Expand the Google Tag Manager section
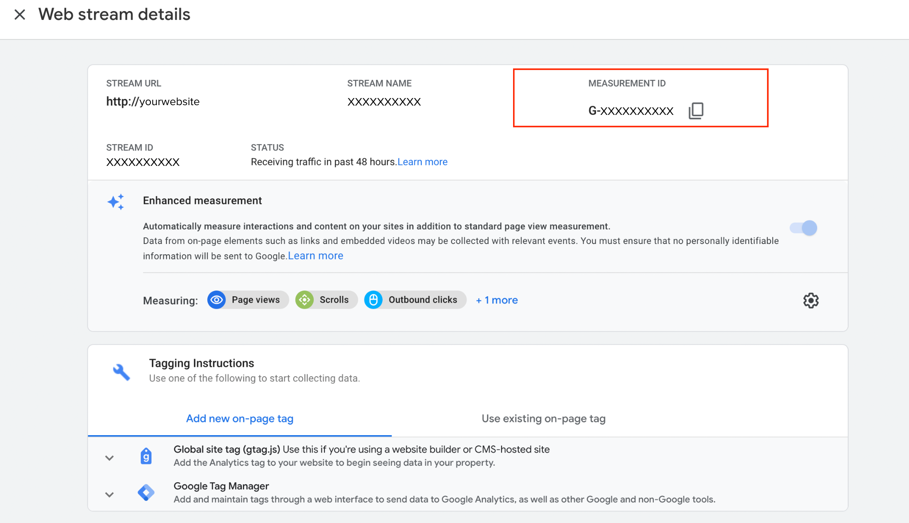909x523 pixels. (110, 494)
